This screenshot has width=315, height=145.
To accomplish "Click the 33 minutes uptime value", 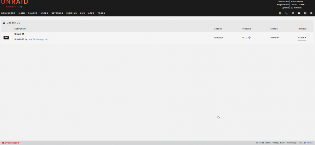I will tap(296, 8).
